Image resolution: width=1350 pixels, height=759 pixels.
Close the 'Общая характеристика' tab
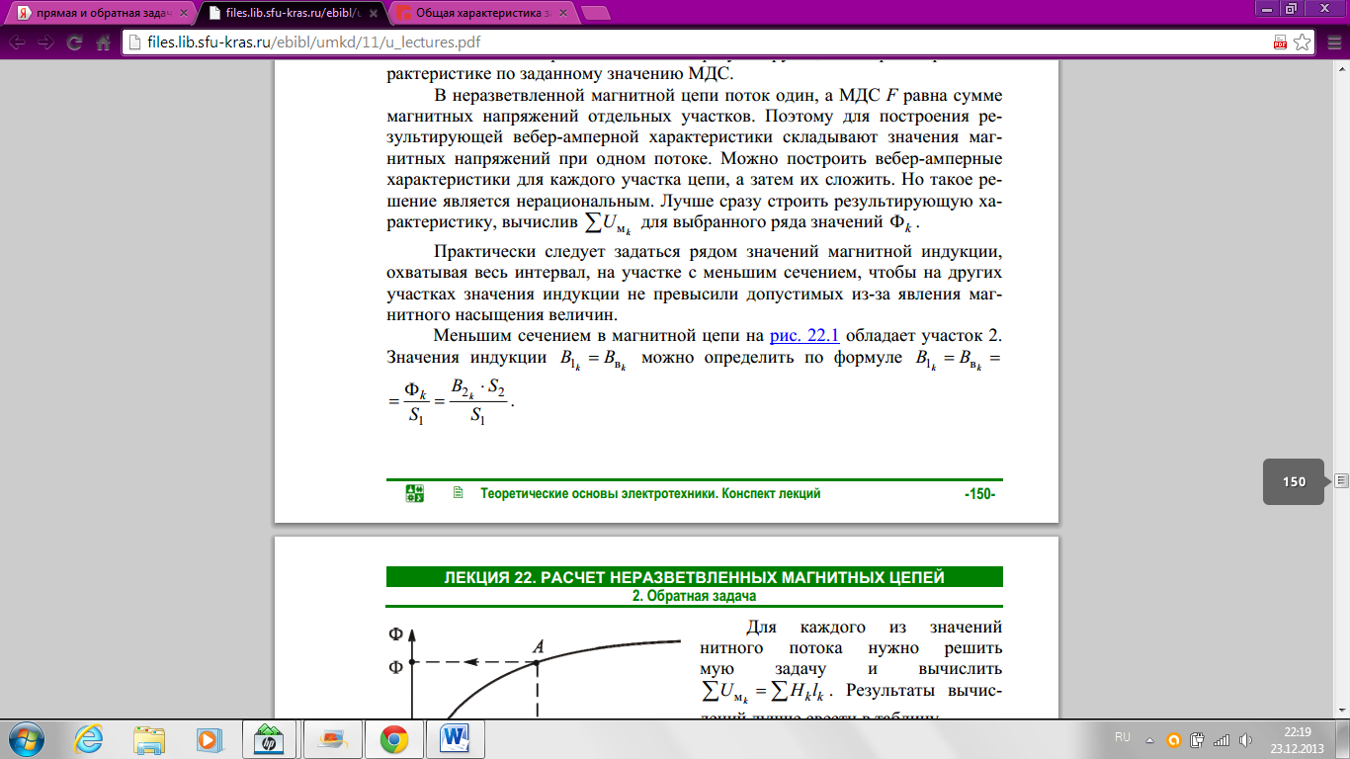562,14
